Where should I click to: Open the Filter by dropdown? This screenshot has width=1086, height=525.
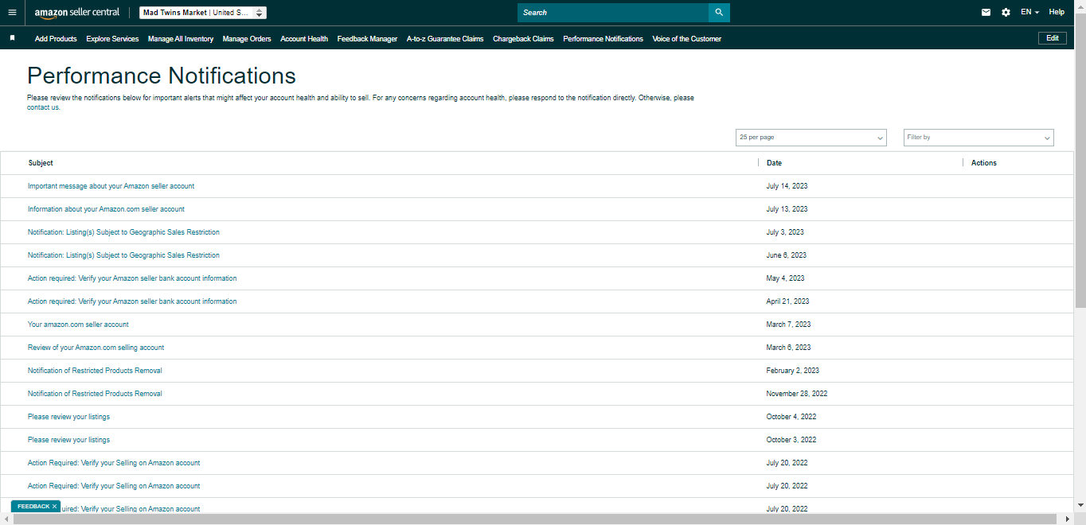click(x=979, y=138)
